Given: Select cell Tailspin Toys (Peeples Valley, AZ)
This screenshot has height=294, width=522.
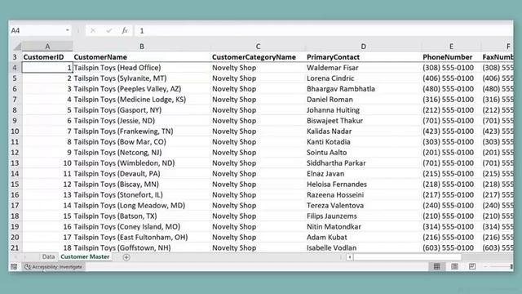Looking at the screenshot, I should 141,89.
